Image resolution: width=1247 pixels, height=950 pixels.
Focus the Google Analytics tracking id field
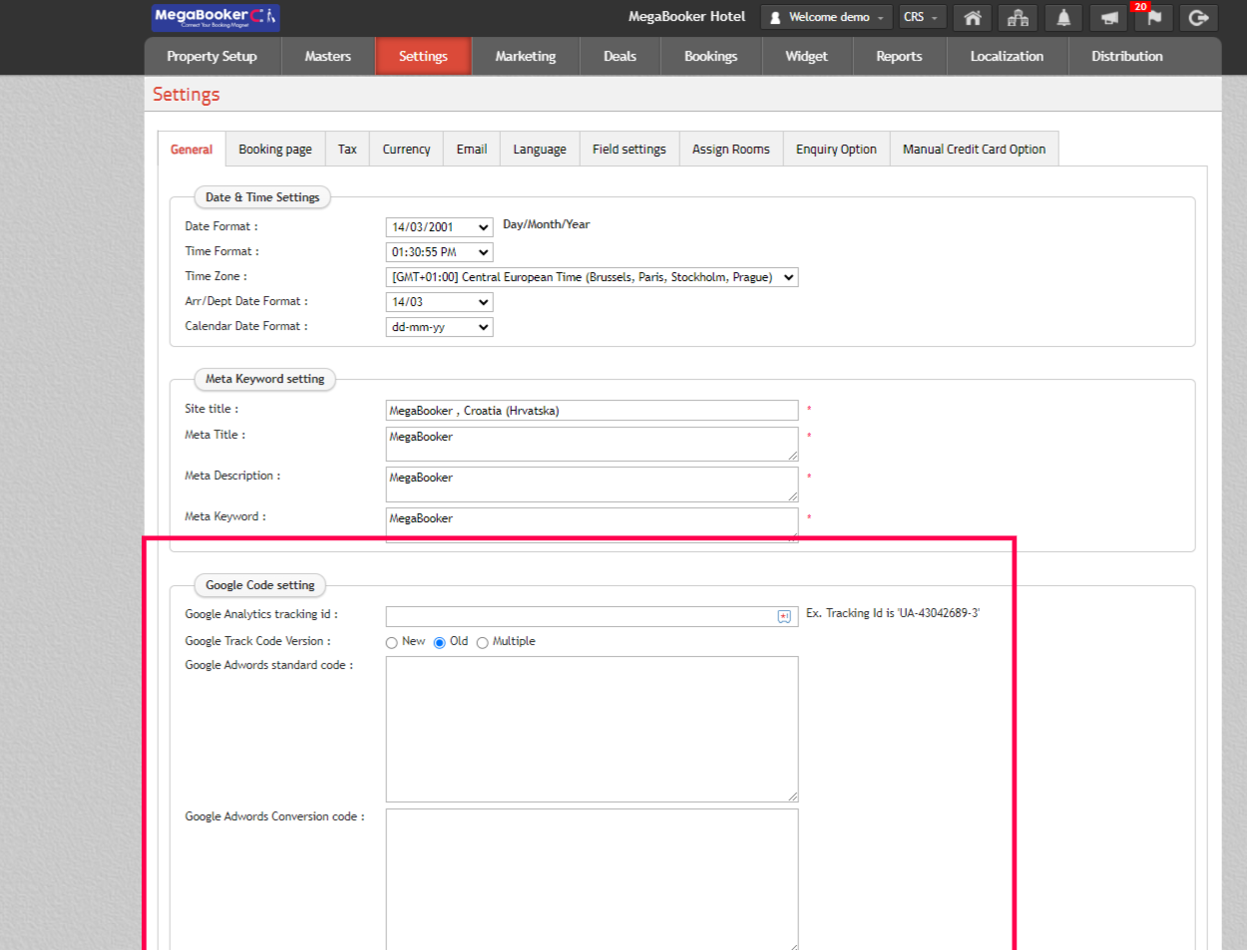pyautogui.click(x=592, y=617)
